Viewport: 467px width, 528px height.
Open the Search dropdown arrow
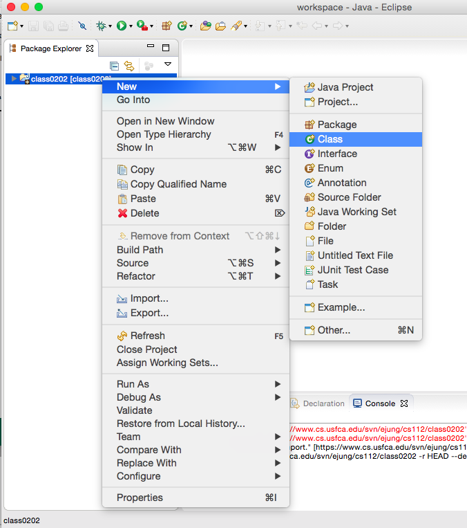246,26
